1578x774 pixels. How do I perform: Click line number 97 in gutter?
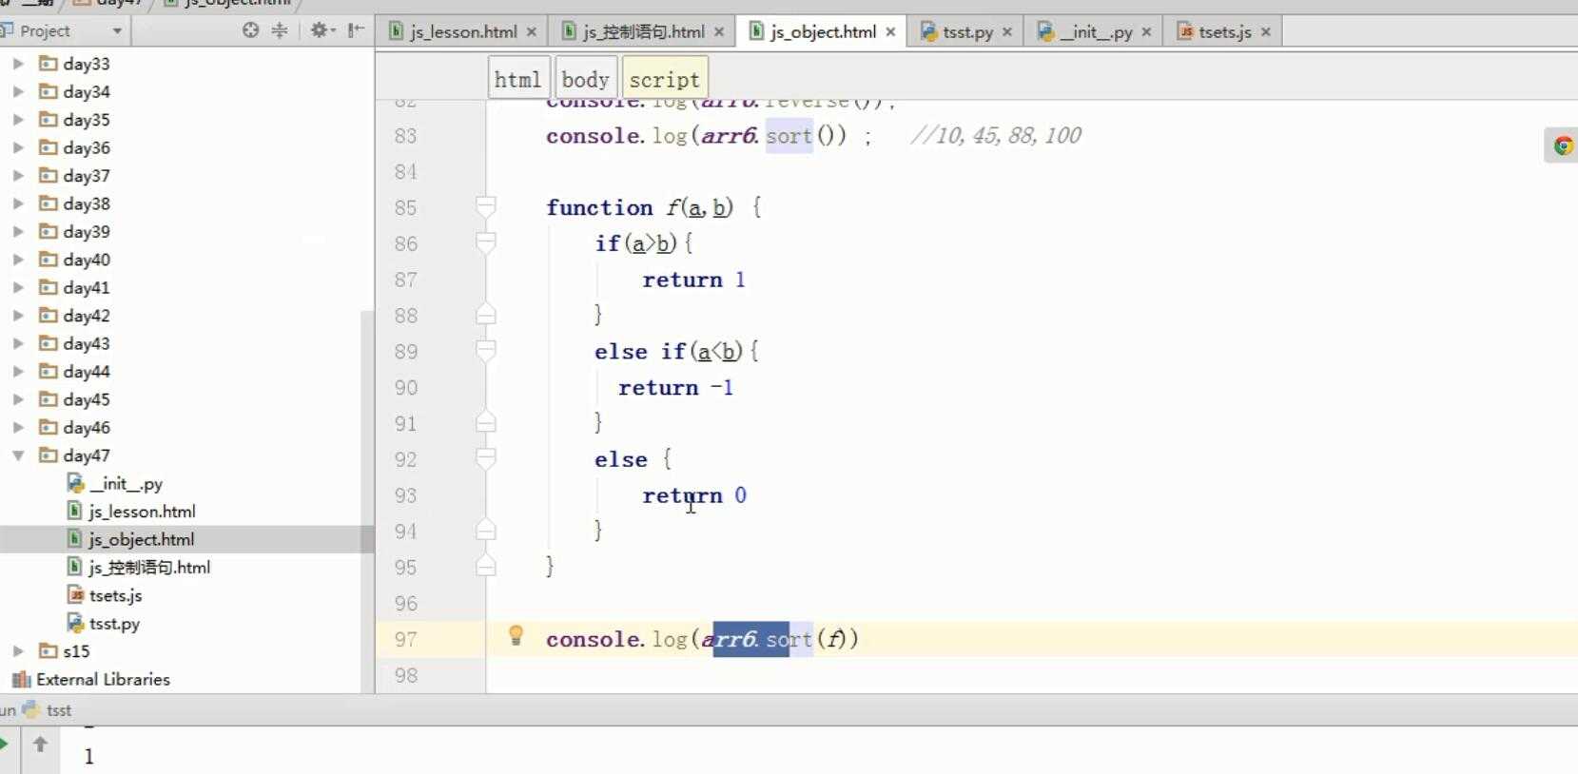coord(406,639)
